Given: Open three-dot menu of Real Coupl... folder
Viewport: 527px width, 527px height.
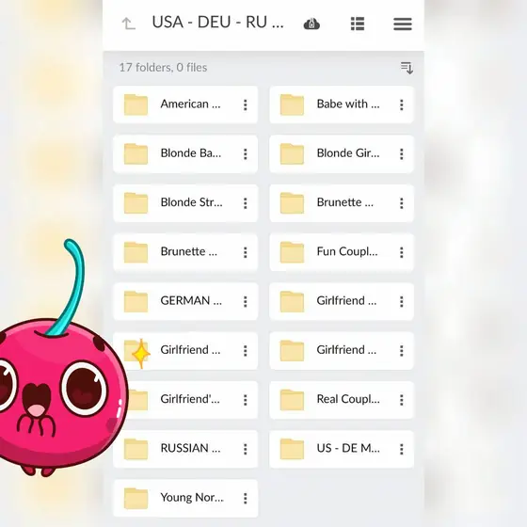Looking at the screenshot, I should [x=401, y=400].
